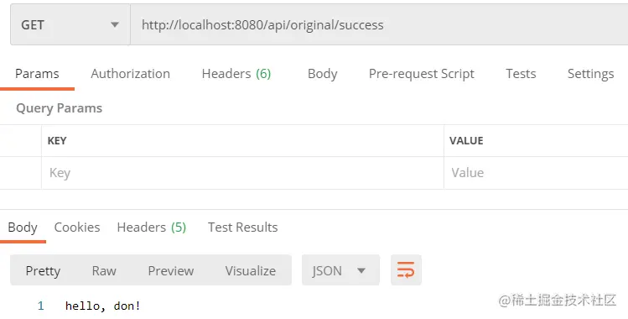Switch to the Tests tab
The height and width of the screenshot is (319, 628).
(521, 74)
